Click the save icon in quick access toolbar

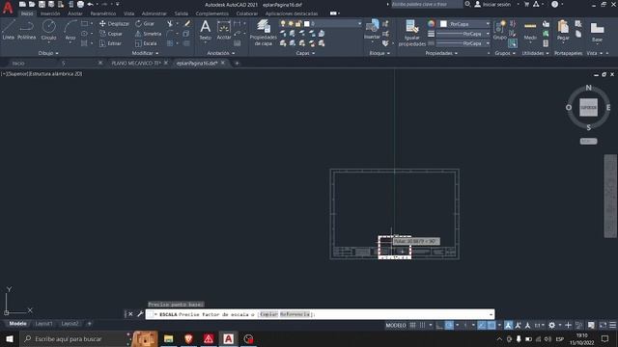pyautogui.click(x=42, y=4)
